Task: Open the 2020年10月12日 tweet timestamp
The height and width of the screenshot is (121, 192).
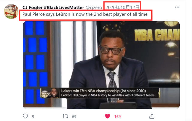Action: (122, 7)
